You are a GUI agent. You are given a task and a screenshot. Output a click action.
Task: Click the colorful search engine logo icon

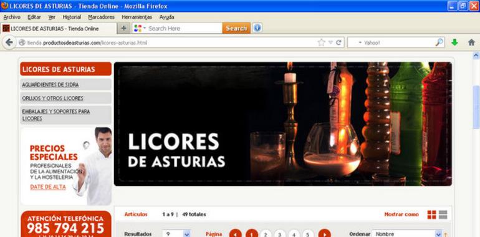138,29
